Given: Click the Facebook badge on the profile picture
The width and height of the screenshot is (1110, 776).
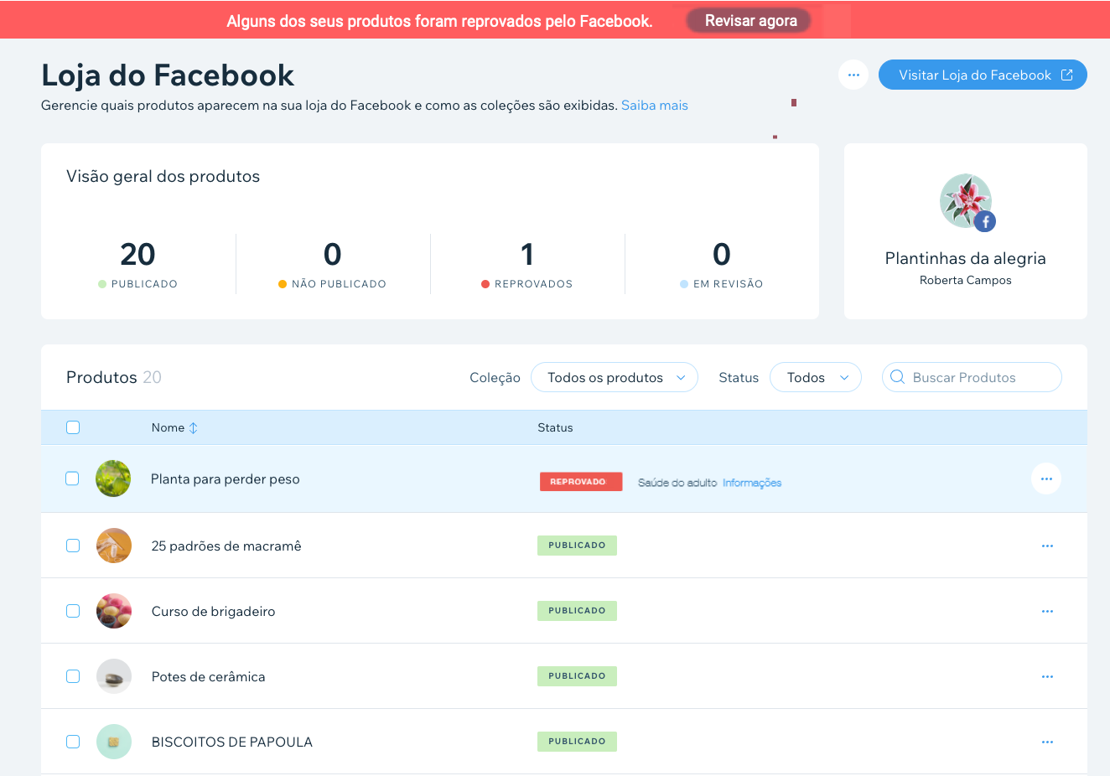Looking at the screenshot, I should pos(985,221).
